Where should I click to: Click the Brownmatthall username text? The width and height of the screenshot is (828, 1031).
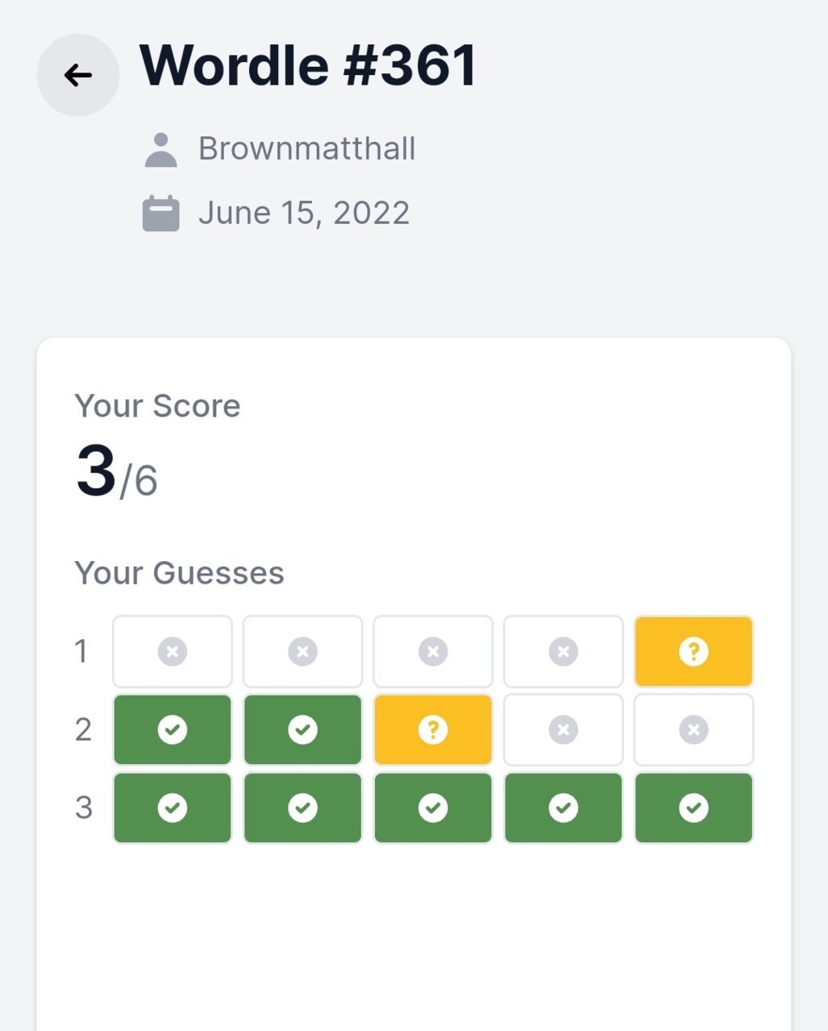pyautogui.click(x=307, y=148)
